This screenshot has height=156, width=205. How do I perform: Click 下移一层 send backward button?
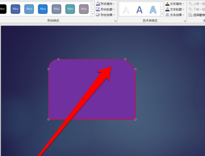point(197,9)
